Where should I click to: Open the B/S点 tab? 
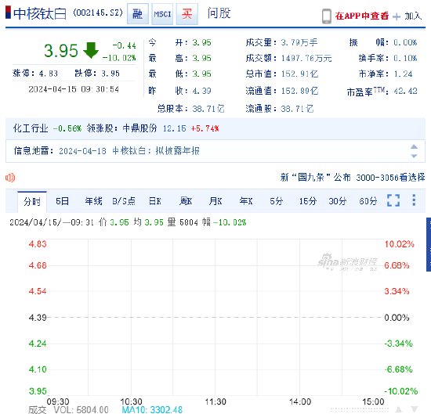[x=124, y=201]
